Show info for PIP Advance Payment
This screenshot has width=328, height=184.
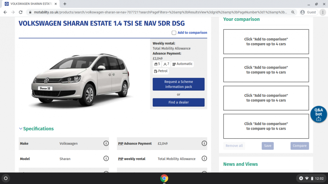click(204, 143)
